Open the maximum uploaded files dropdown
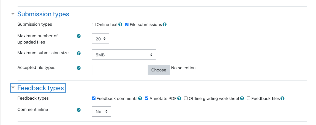316x125 pixels. [x=101, y=39]
